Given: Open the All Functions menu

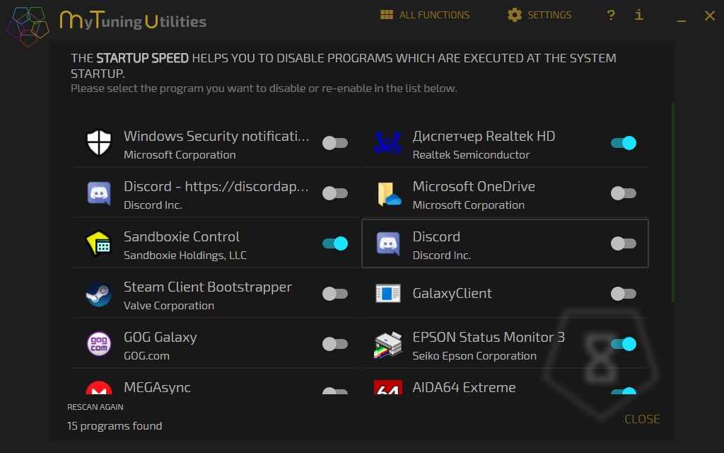Looking at the screenshot, I should pyautogui.click(x=425, y=15).
